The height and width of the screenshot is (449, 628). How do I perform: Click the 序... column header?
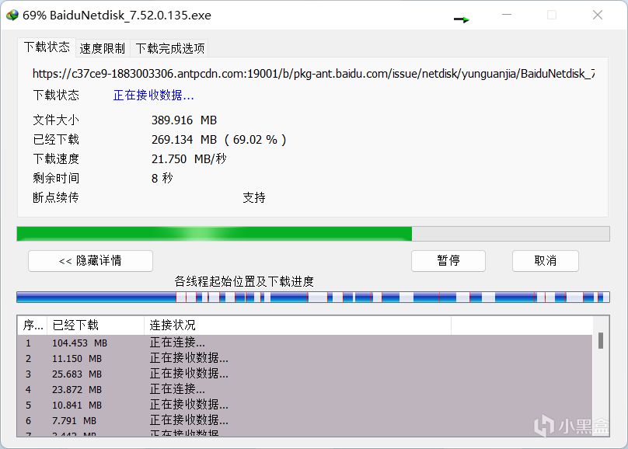[x=33, y=325]
